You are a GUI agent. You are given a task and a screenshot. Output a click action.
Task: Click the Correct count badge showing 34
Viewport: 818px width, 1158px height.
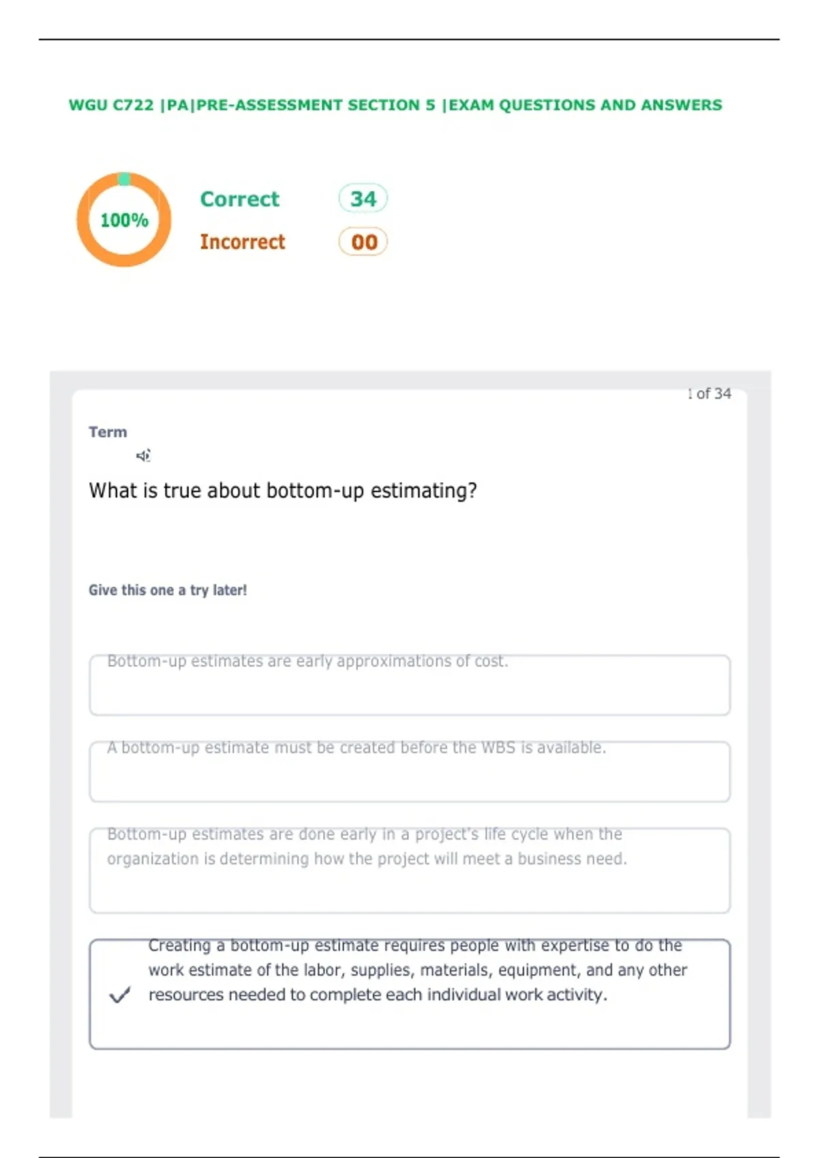point(363,199)
